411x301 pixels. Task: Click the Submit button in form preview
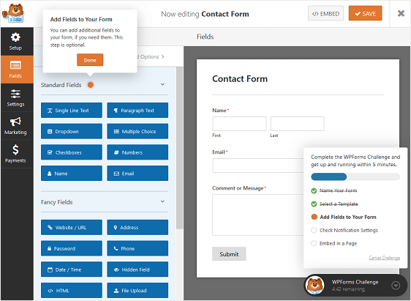click(229, 254)
